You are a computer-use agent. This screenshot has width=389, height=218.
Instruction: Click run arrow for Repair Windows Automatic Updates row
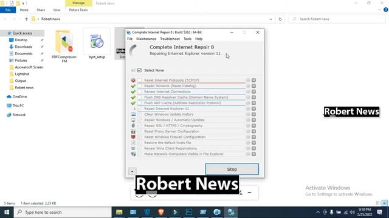pos(253,120)
